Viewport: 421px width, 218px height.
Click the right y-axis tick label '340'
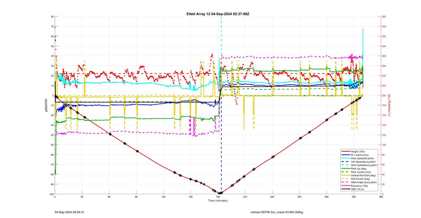click(x=384, y=26)
